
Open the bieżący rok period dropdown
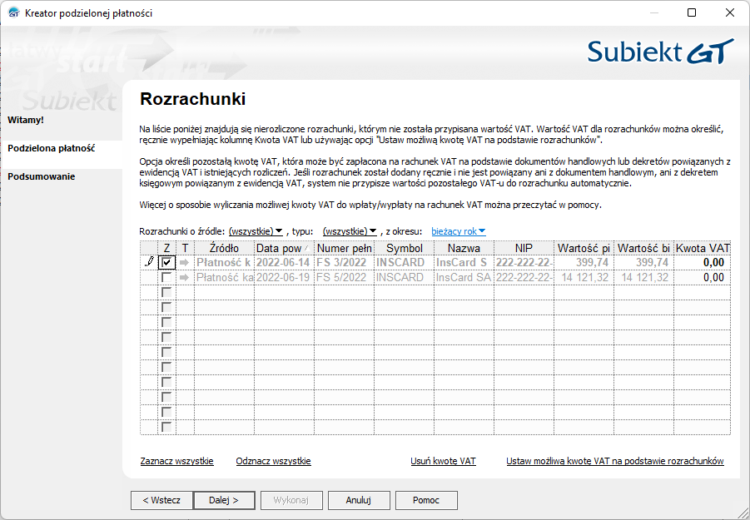click(x=458, y=231)
